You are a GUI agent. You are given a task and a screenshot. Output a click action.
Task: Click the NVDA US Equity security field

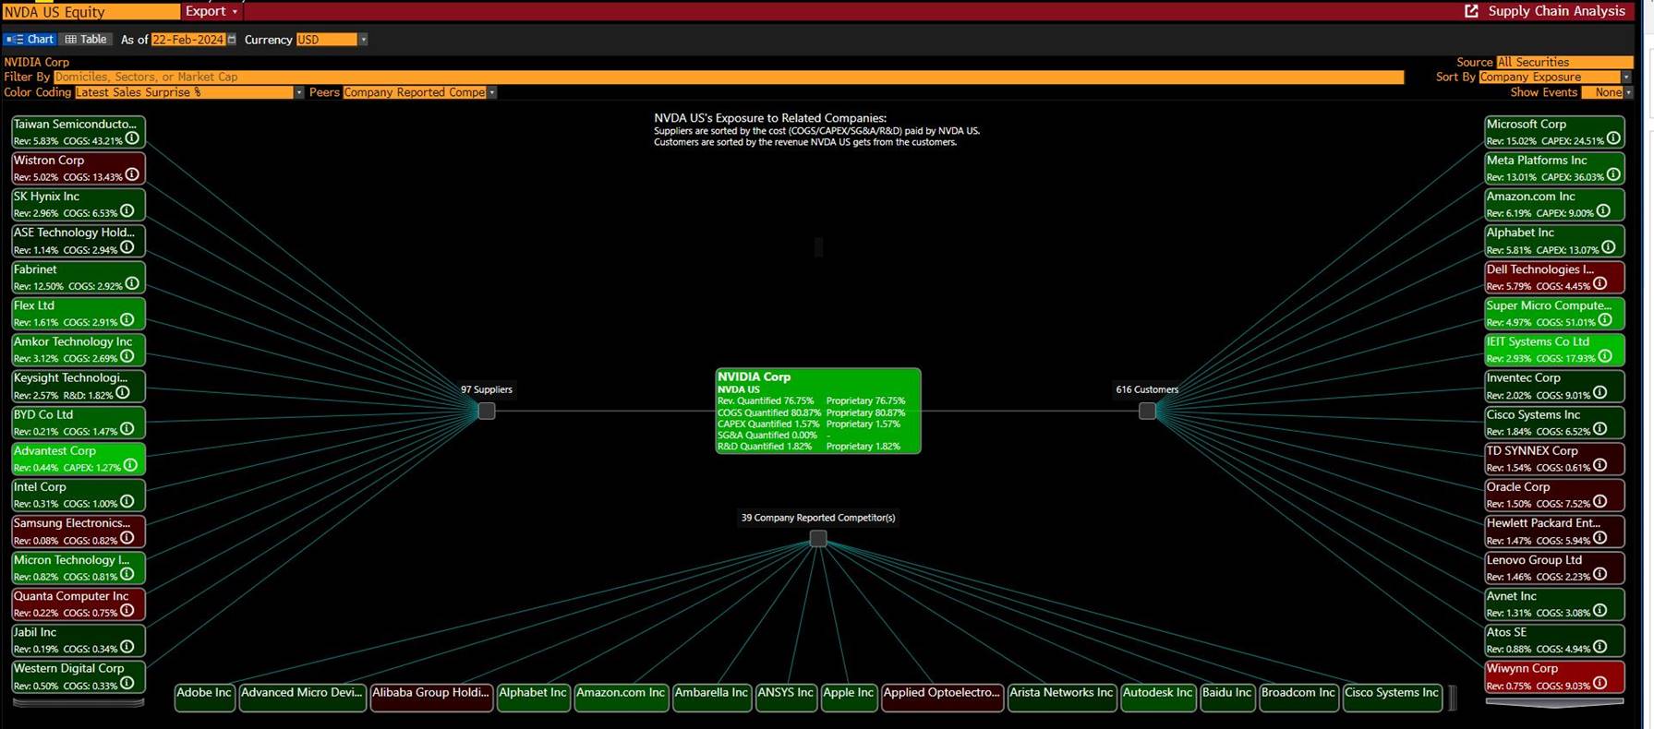[x=91, y=12]
